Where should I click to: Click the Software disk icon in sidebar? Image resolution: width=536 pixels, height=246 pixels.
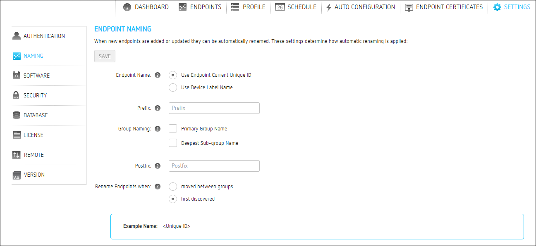click(x=17, y=76)
